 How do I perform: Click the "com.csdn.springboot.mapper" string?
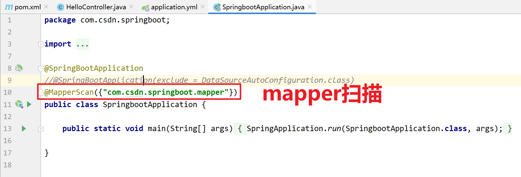coord(166,92)
